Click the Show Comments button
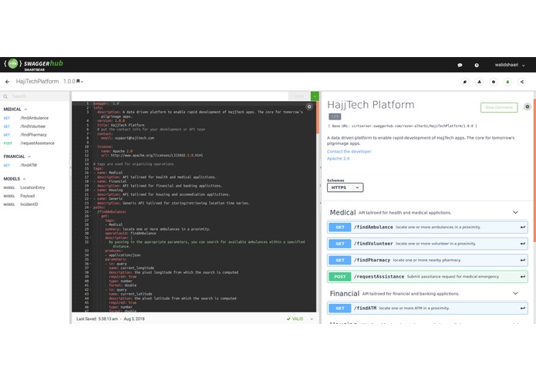Viewport: 536px width, 381px height. pos(499,107)
